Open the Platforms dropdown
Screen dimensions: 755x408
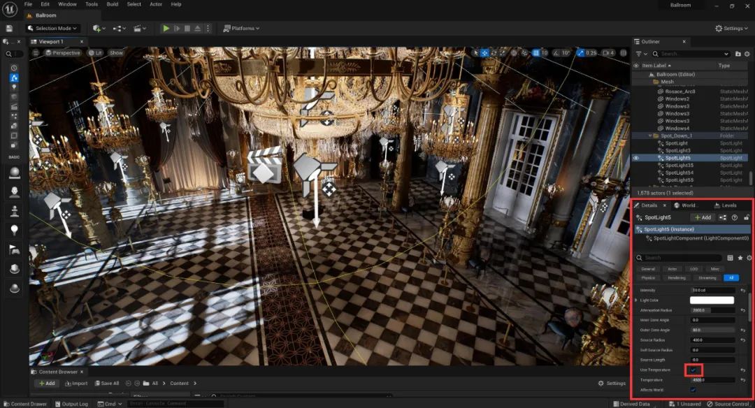point(241,29)
